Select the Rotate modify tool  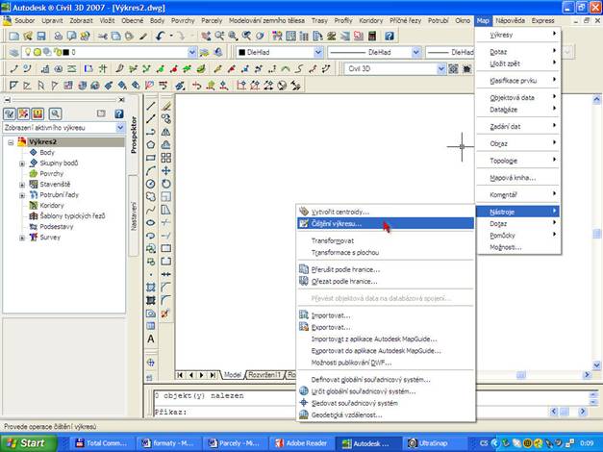(166, 184)
